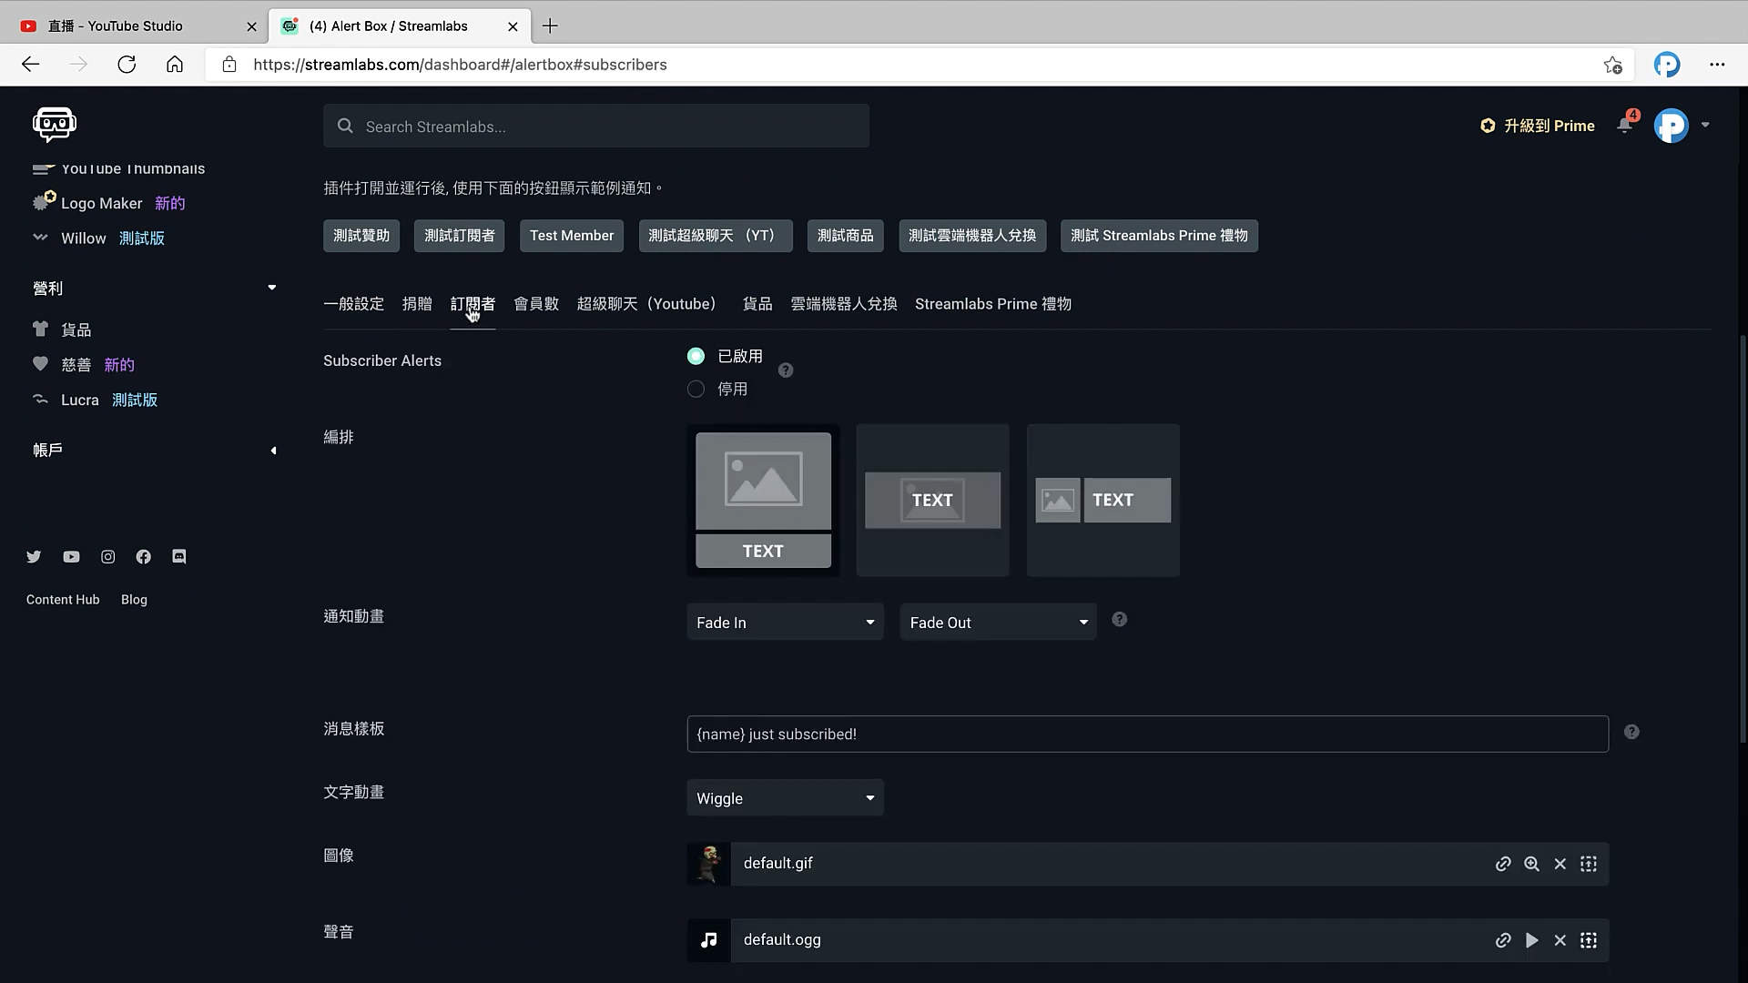Open the notifications bell icon
Viewport: 1748px width, 983px height.
pos(1625,126)
